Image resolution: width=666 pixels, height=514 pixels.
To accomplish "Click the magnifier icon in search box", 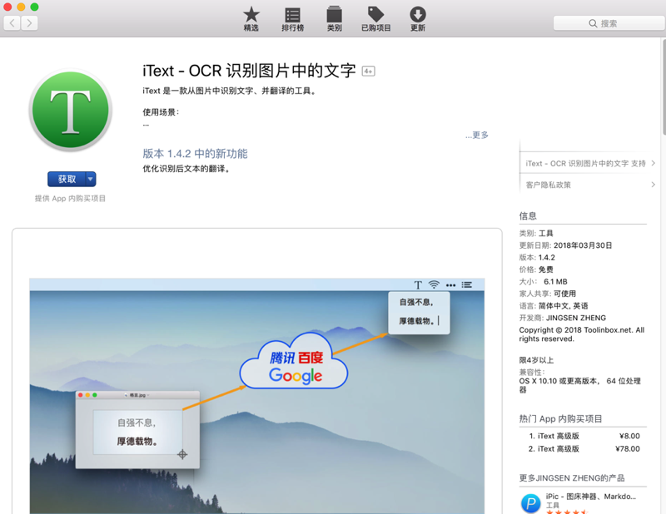I will 593,23.
